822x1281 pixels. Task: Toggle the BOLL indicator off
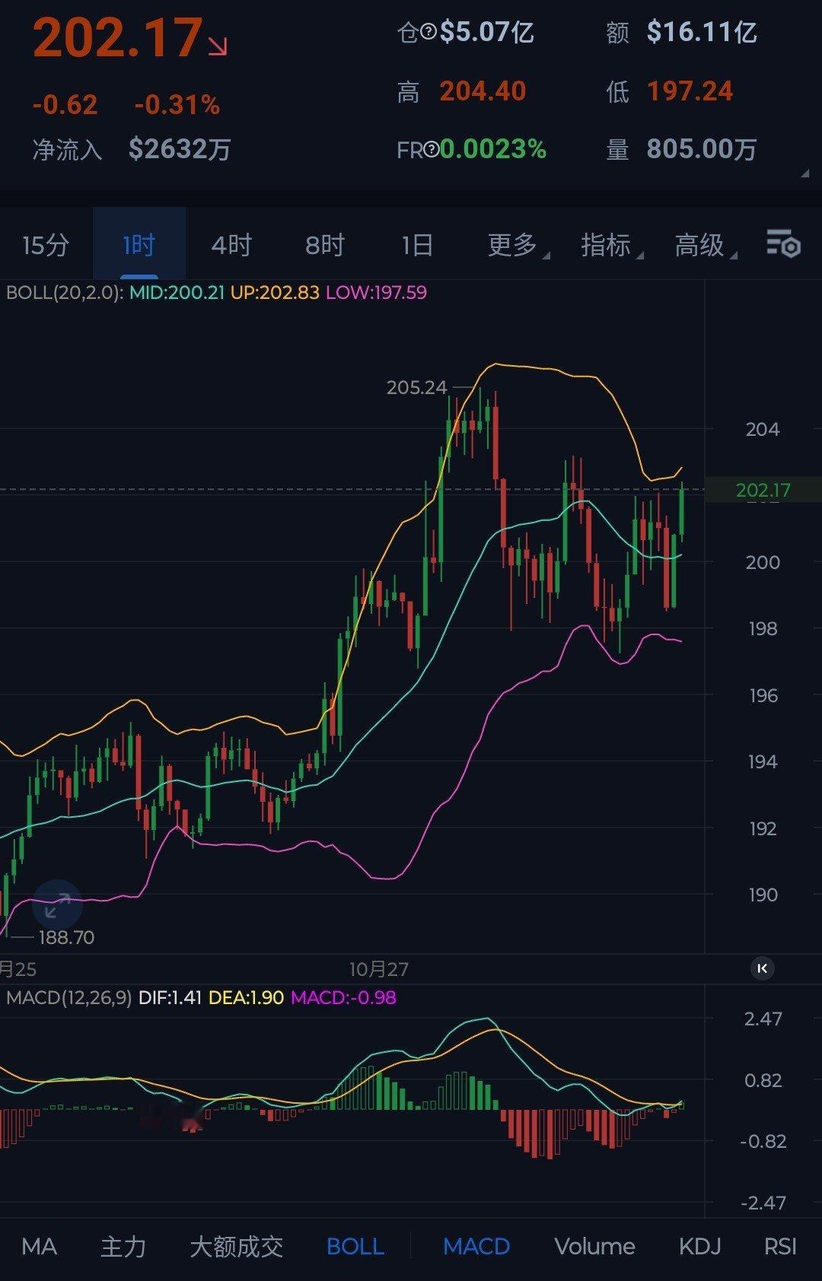tap(355, 1246)
